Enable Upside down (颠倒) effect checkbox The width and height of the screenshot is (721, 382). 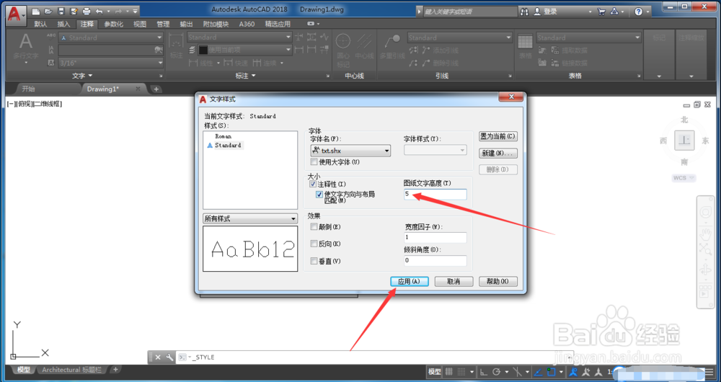click(314, 226)
